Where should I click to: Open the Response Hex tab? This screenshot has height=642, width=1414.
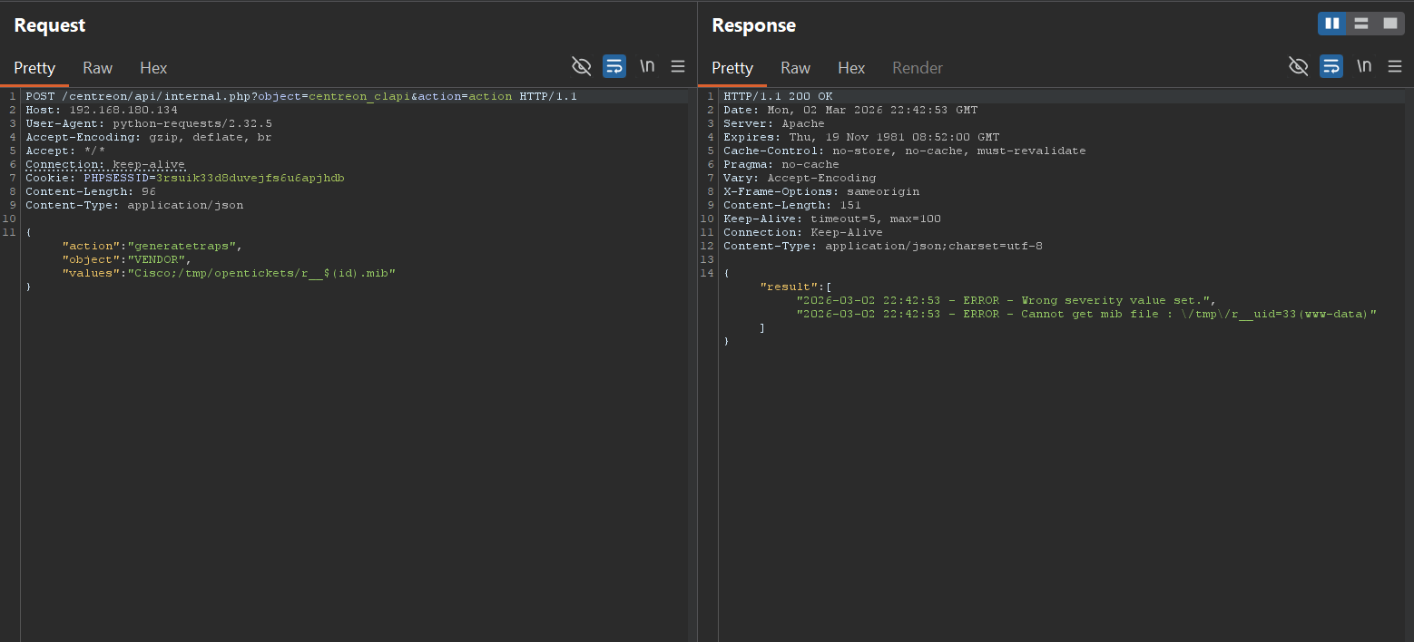point(851,68)
